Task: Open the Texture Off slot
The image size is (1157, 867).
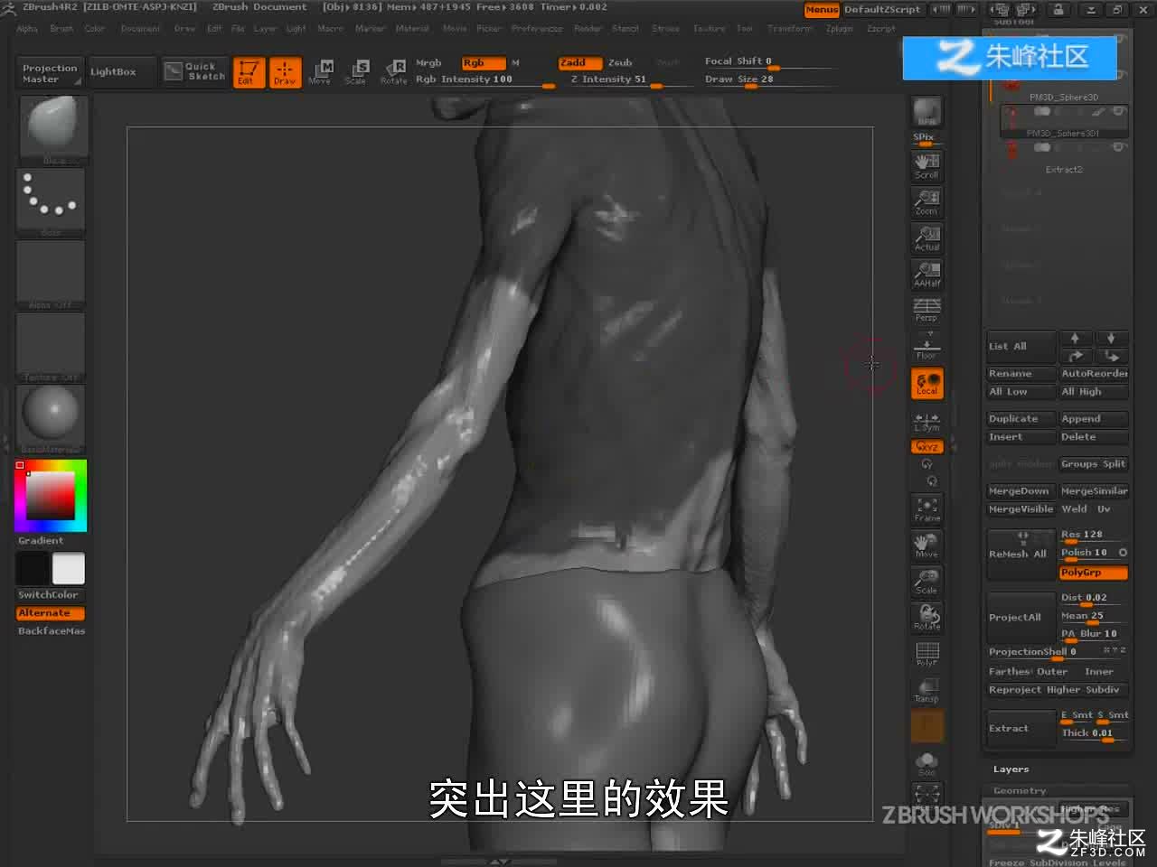Action: (52, 347)
